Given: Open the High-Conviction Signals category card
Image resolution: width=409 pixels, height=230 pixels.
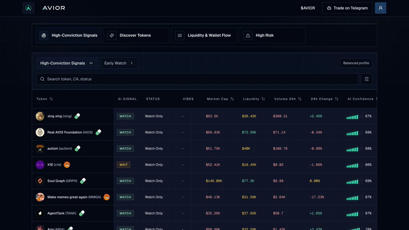Looking at the screenshot, I should [68, 35].
